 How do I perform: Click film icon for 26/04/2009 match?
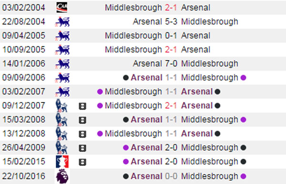(82, 148)
